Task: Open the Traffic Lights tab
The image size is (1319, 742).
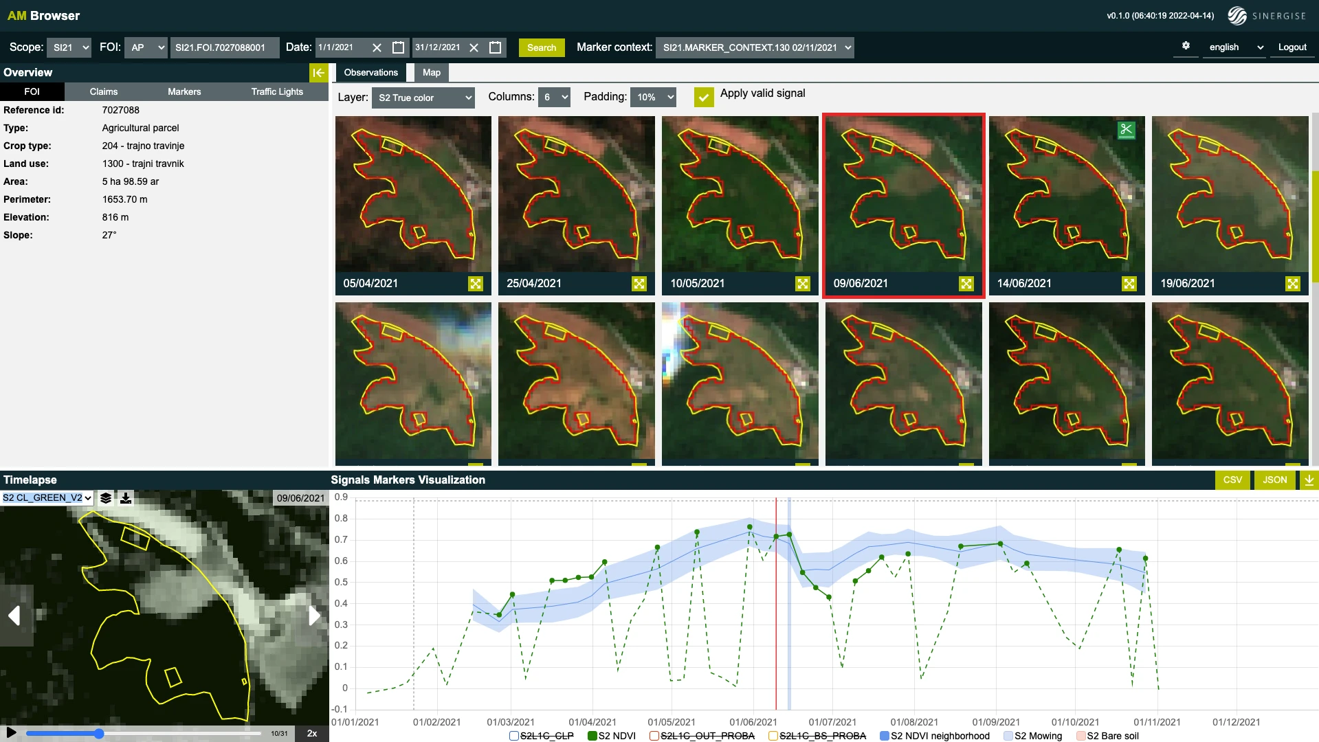Action: coord(277,91)
